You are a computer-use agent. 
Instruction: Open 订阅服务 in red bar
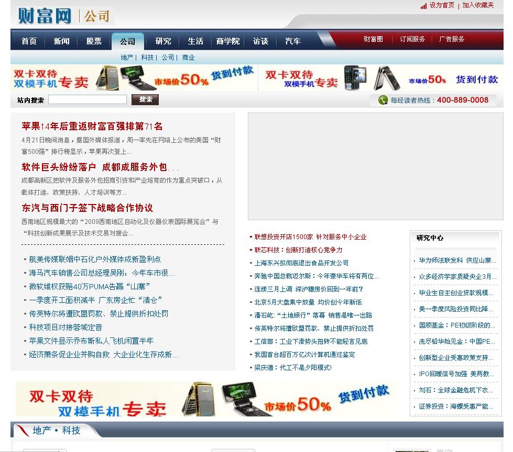(x=412, y=39)
